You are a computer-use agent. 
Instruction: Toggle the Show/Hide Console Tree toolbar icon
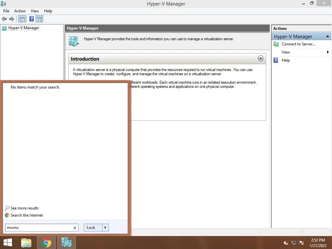tap(22, 19)
